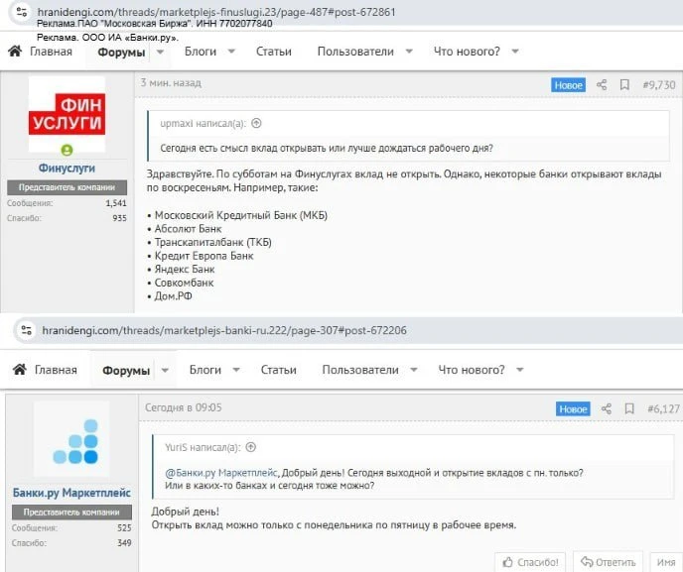This screenshot has width=683, height=572.
Task: Open Пользователи in upper navigation
Action: tap(355, 52)
